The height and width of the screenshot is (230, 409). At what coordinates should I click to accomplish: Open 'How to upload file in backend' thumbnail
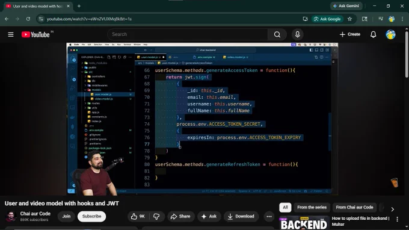click(304, 223)
